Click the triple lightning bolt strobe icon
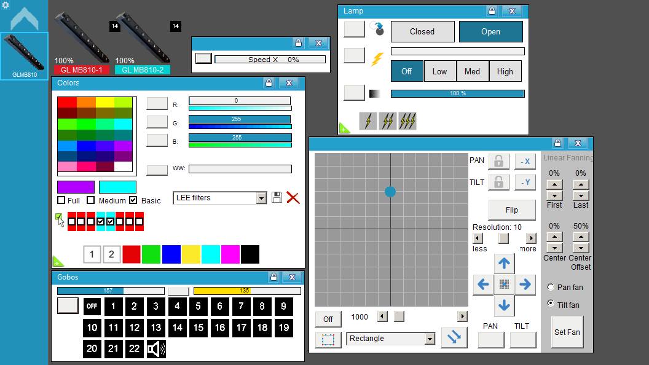 pyautogui.click(x=407, y=121)
